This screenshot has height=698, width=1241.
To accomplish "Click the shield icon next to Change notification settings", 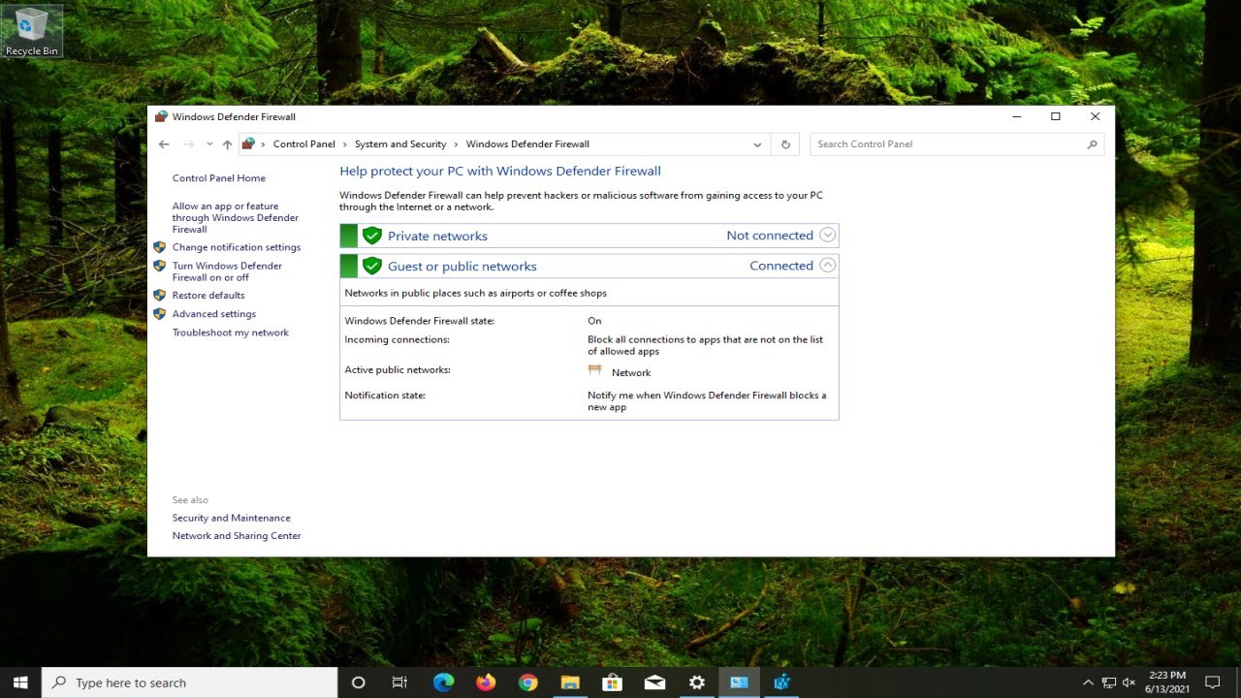I will (160, 247).
